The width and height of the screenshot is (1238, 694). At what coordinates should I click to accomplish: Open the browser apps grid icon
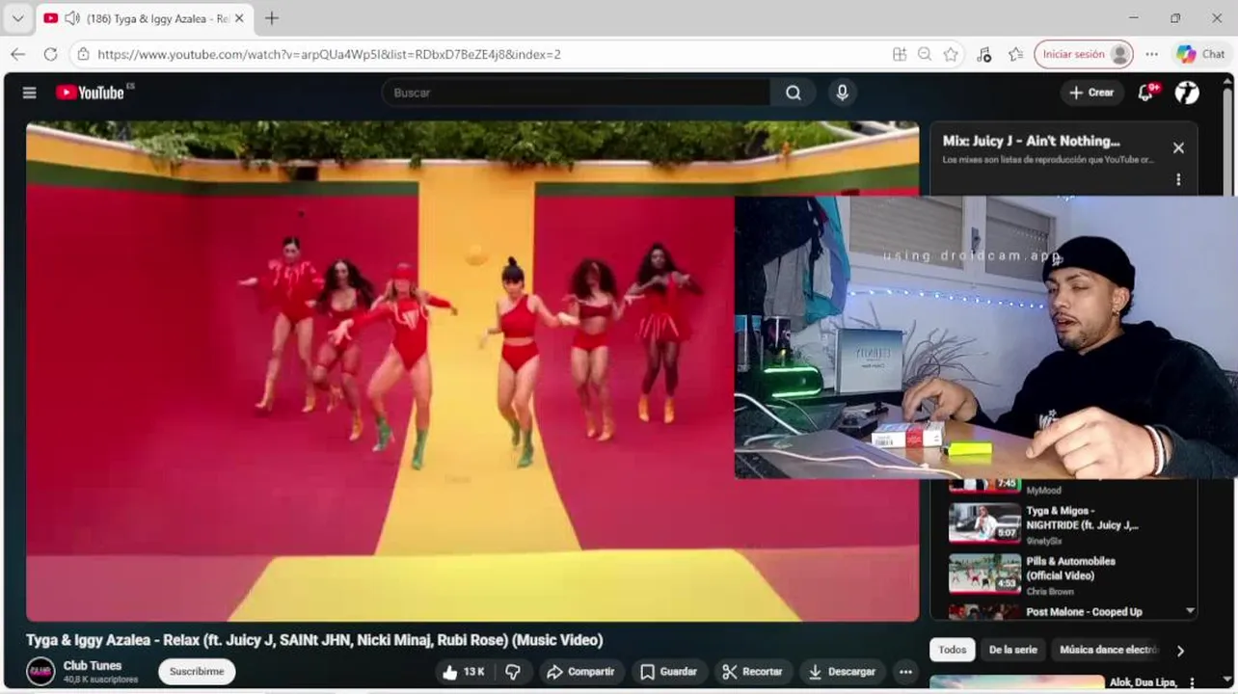pyautogui.click(x=900, y=54)
